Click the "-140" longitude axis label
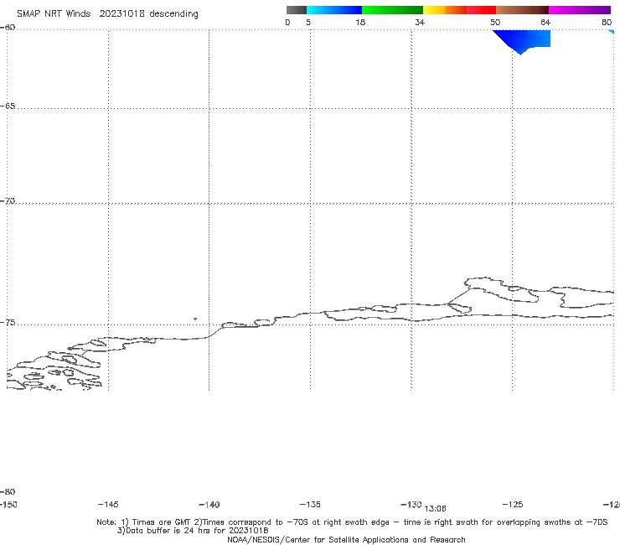 209,505
